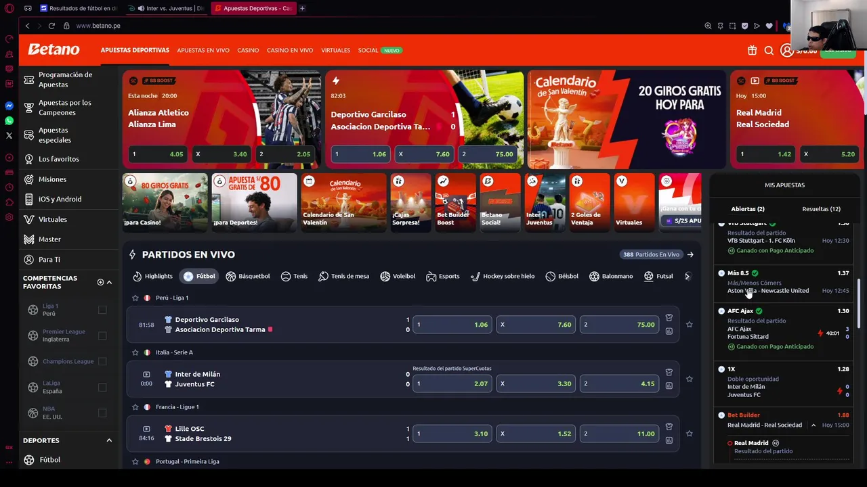Select Tenis de mesa sport filter
Viewport: 867px width, 487px height.
click(343, 276)
